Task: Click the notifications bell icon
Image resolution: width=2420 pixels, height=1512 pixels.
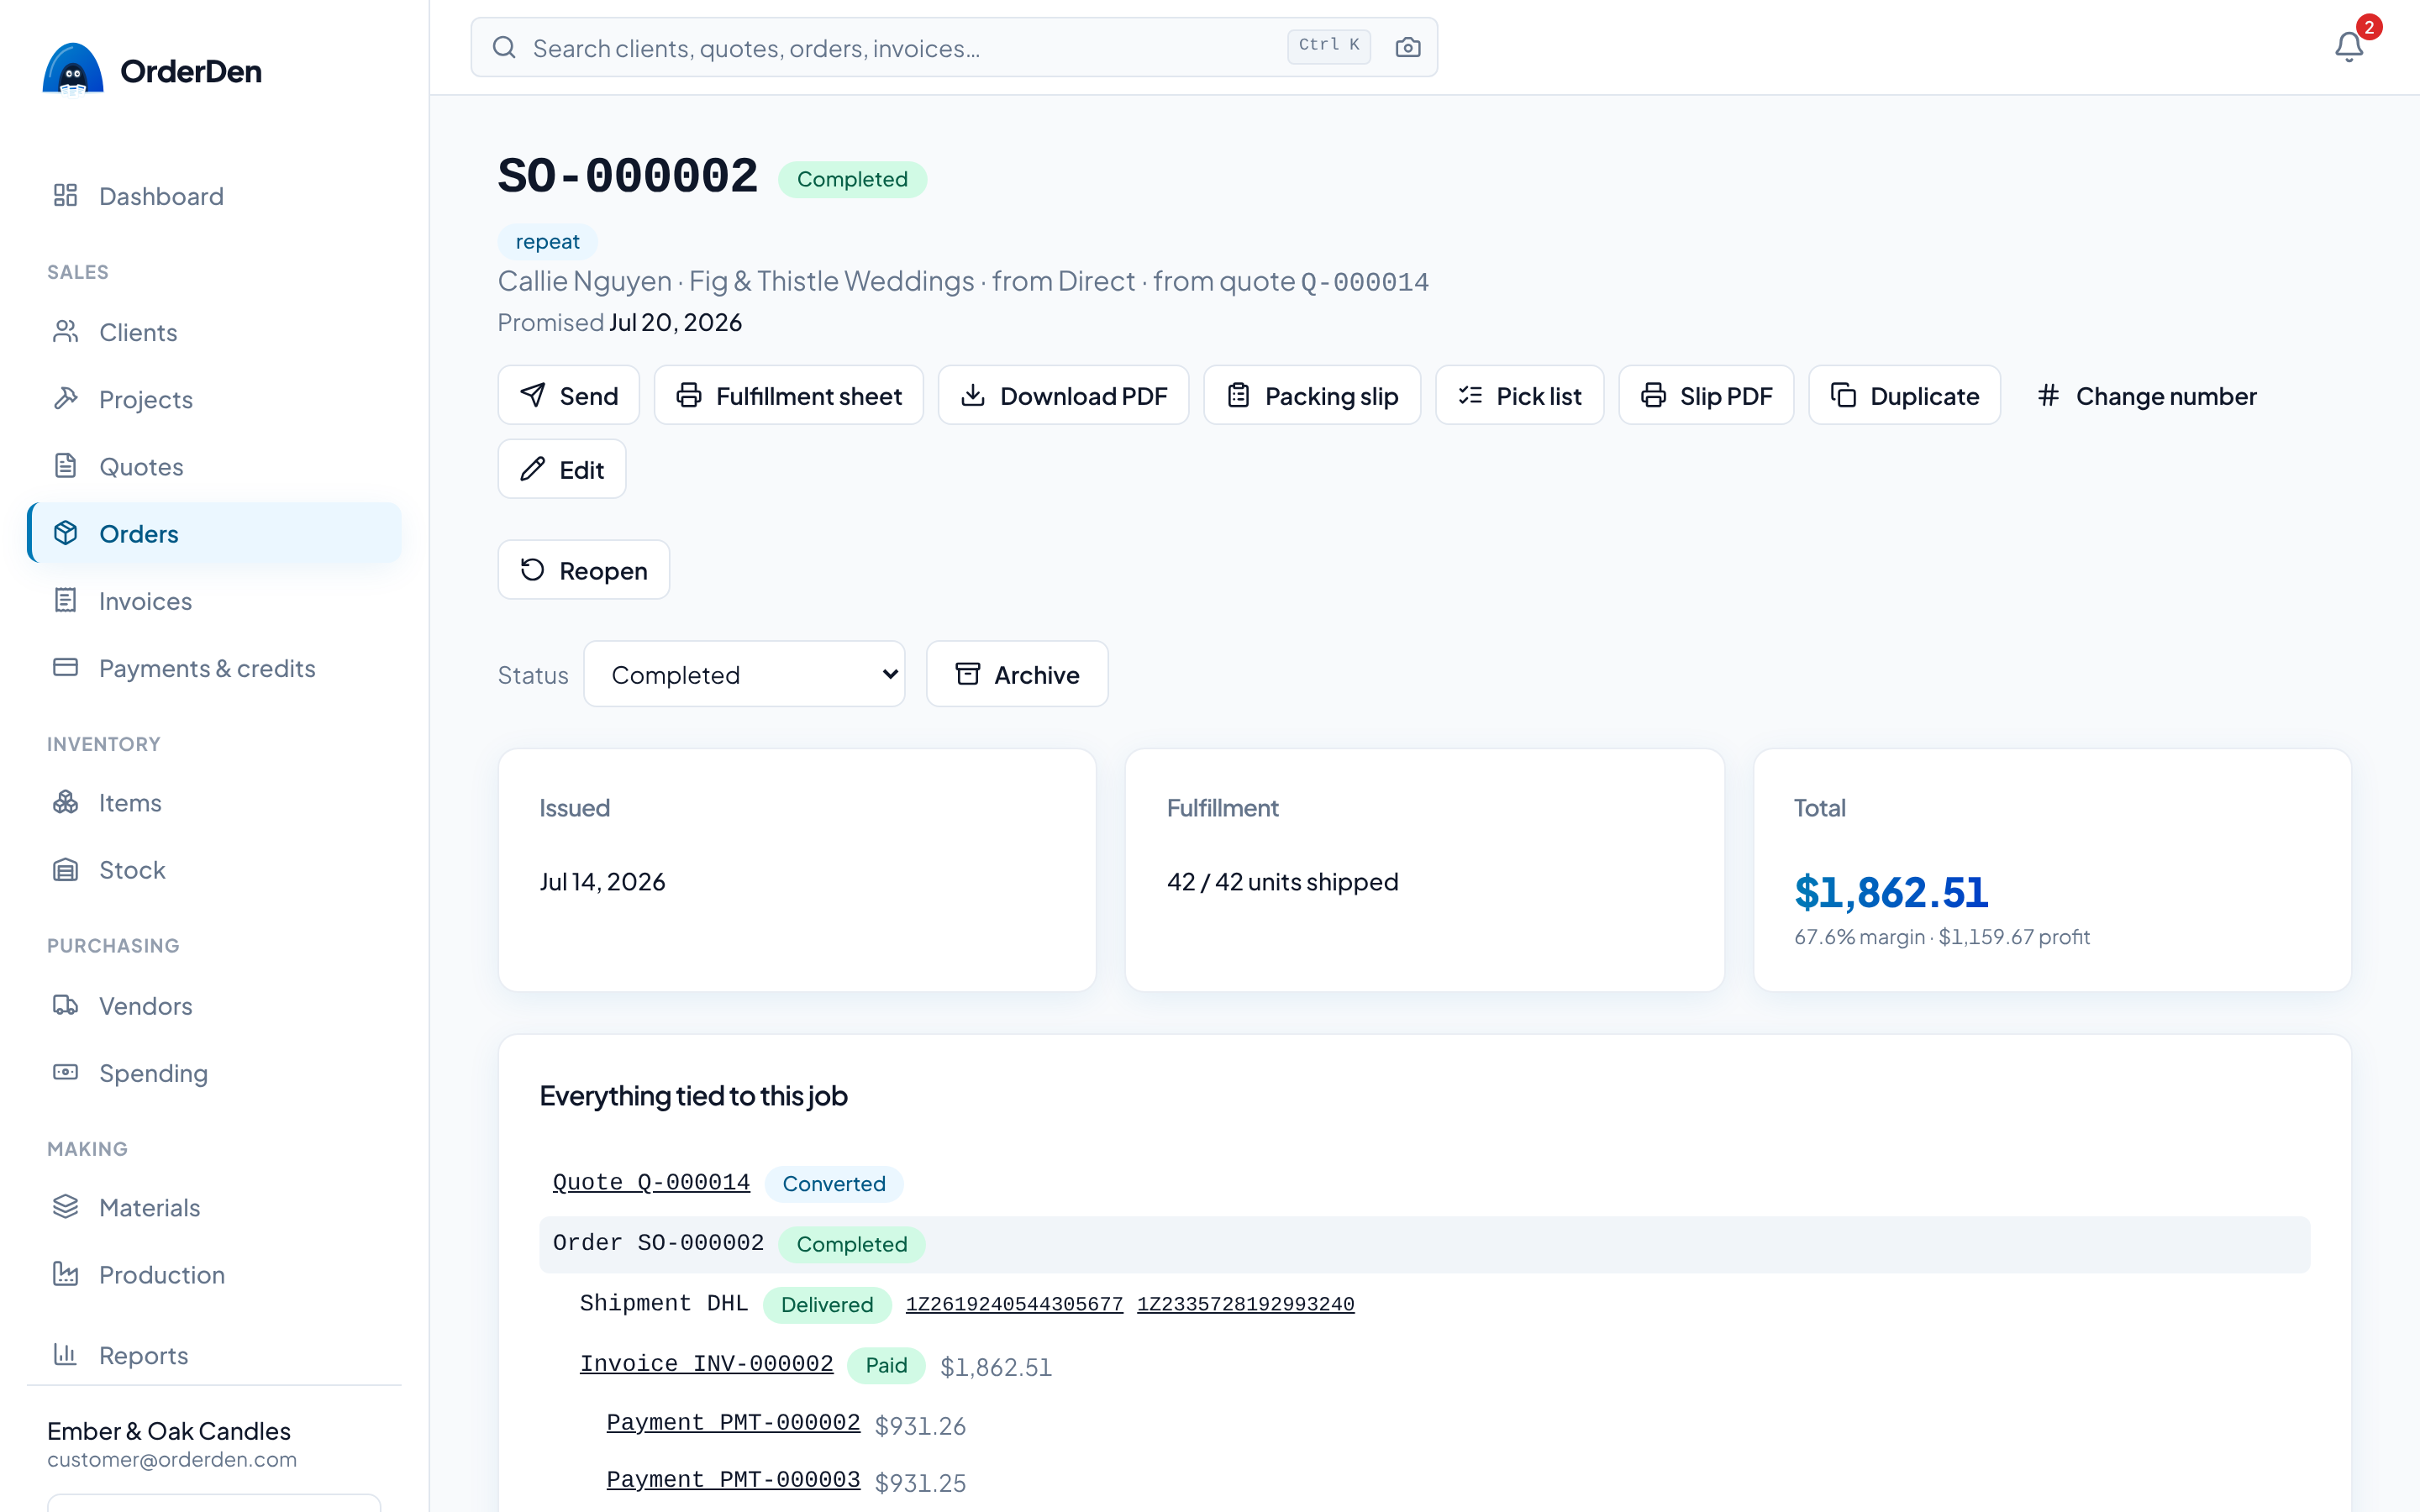Action: click(x=2349, y=47)
